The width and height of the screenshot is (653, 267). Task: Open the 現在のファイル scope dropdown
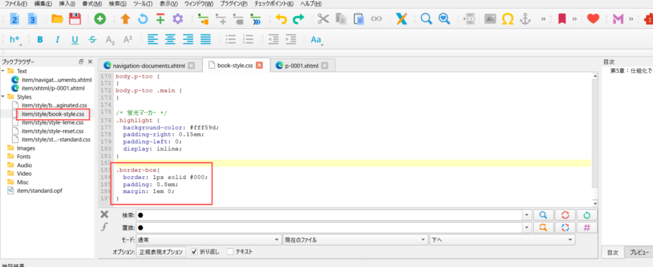pos(353,240)
